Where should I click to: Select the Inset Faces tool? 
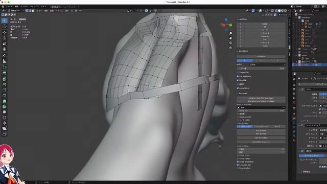[x=5, y=79]
